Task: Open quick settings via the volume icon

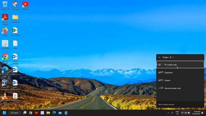Action: coord(185,113)
